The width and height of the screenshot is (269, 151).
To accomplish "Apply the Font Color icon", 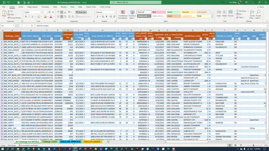I will (x=51, y=17).
